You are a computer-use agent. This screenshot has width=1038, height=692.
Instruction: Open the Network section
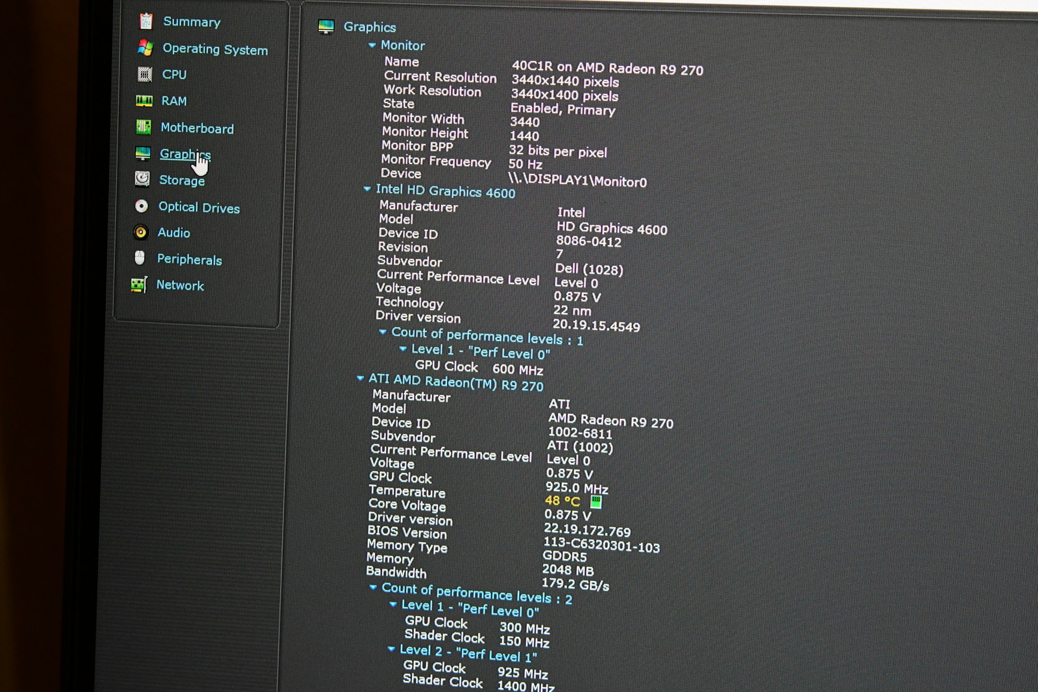pos(180,285)
